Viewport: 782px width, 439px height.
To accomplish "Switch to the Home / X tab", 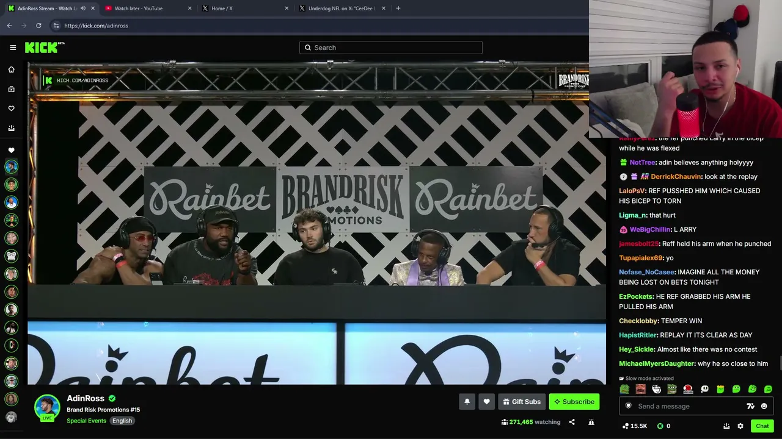I will (x=244, y=9).
